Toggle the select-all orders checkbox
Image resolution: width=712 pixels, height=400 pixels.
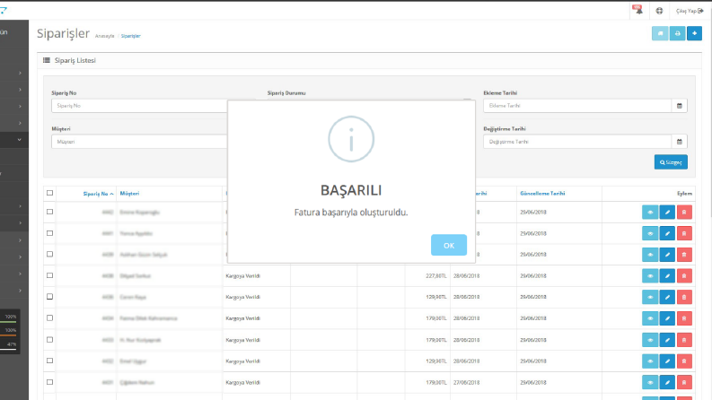[50, 193]
